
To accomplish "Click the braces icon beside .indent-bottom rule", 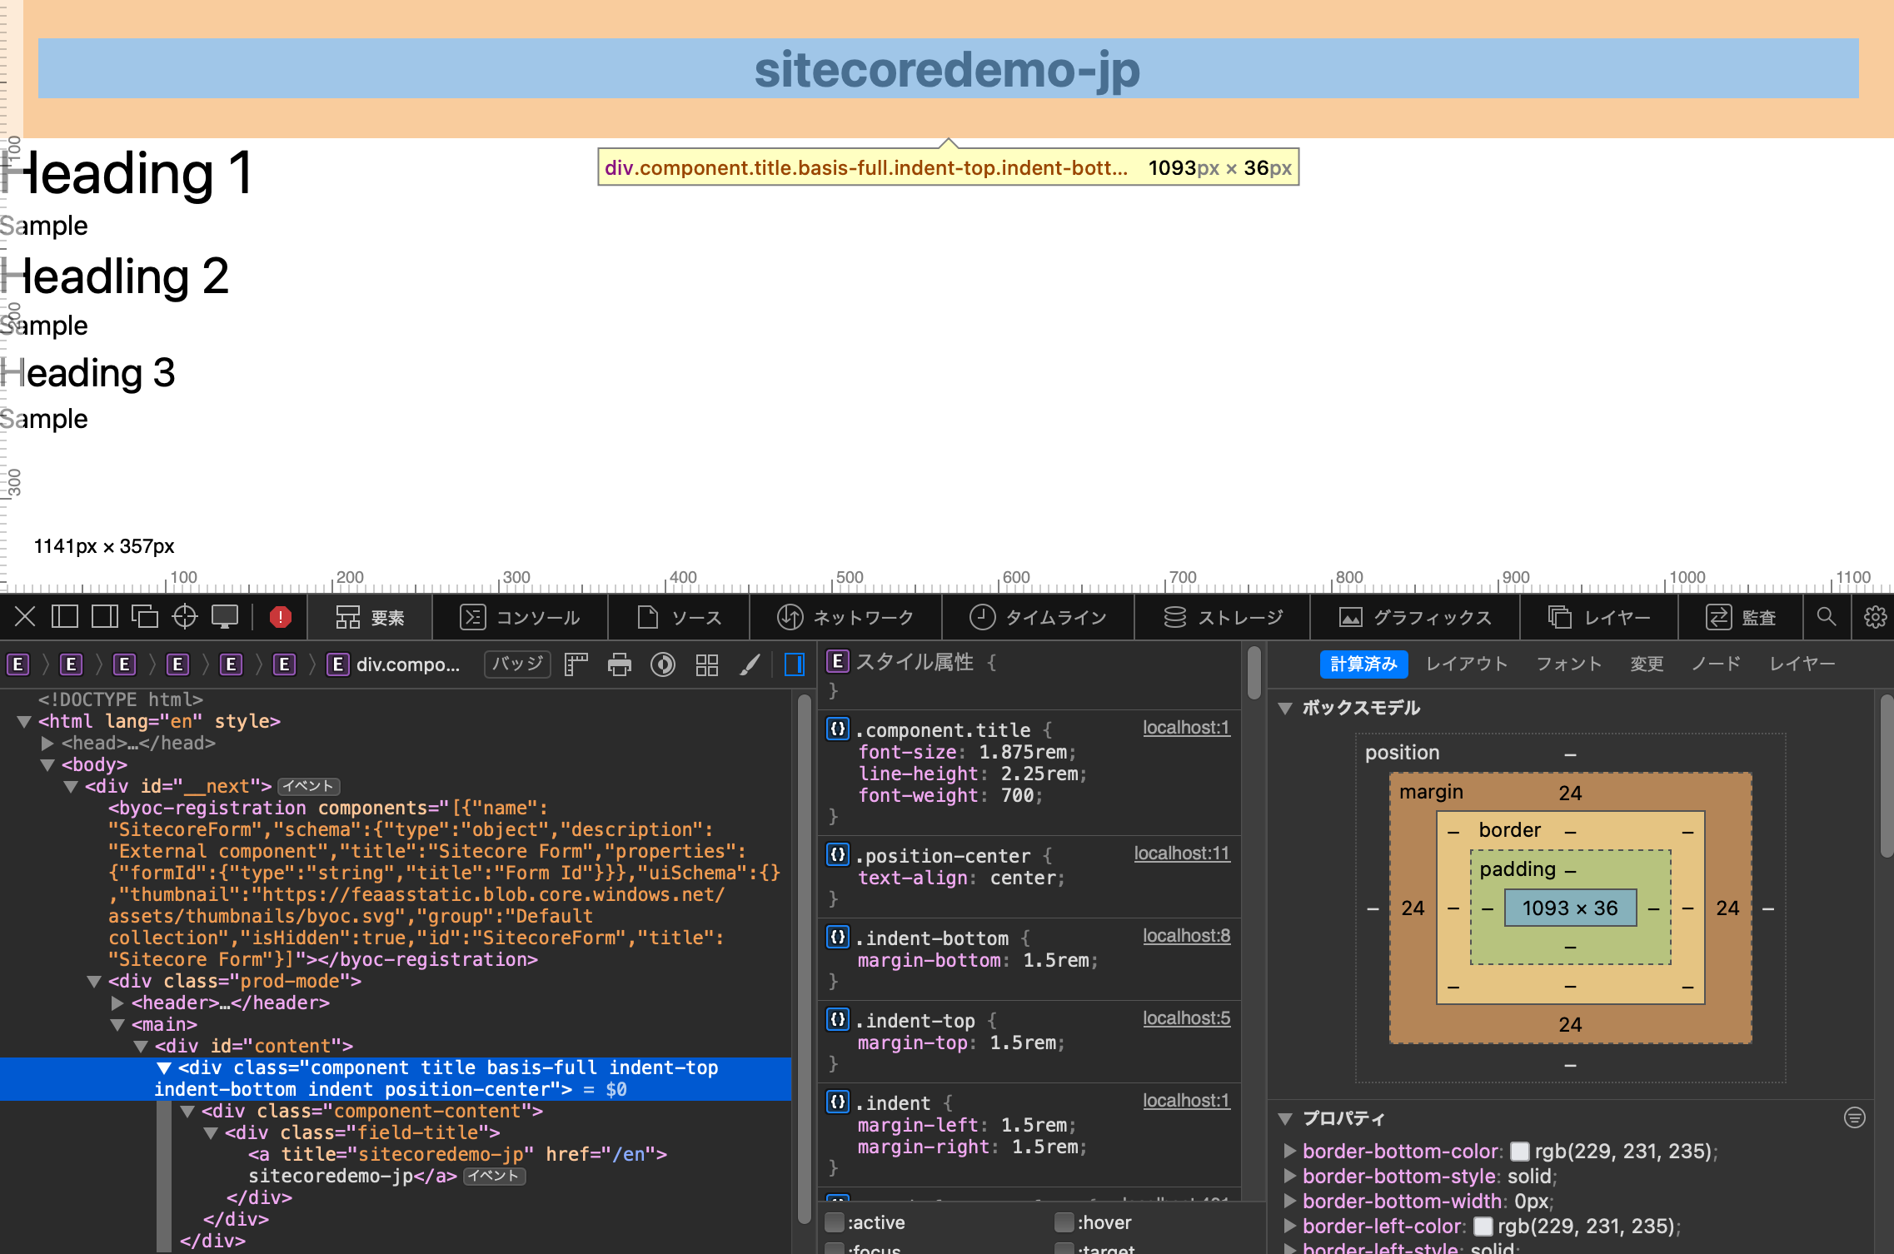I will point(838,937).
